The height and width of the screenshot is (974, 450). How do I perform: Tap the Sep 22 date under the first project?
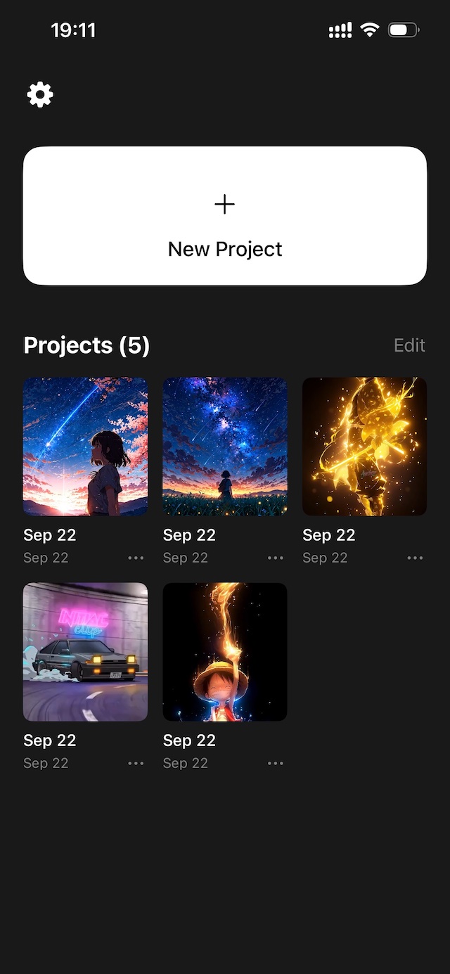pyautogui.click(x=49, y=534)
